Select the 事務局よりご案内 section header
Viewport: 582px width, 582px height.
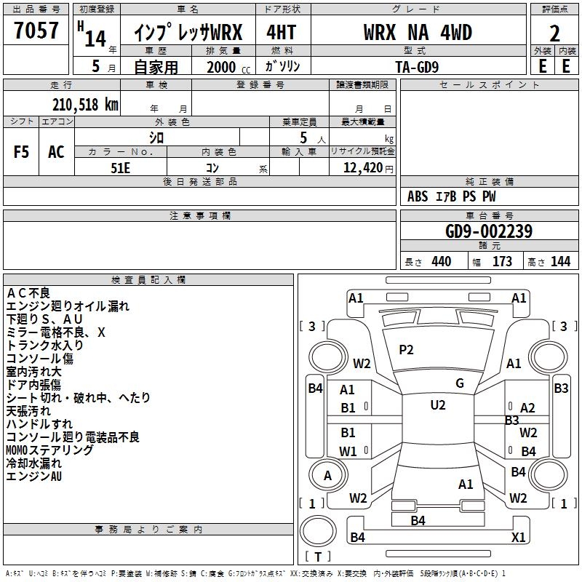click(x=148, y=530)
